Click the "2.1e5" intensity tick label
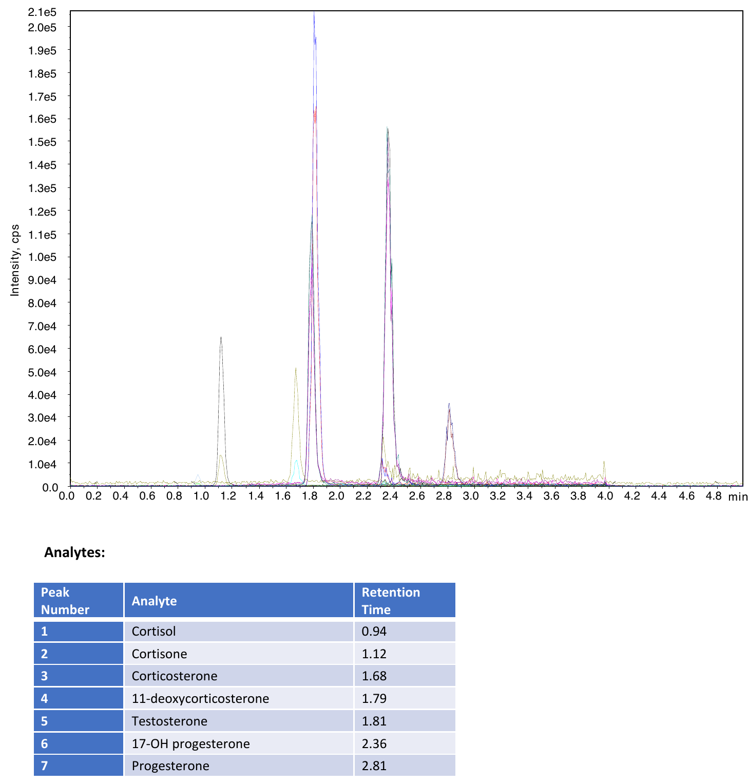Screen dimensions: 748x783 (42, 12)
